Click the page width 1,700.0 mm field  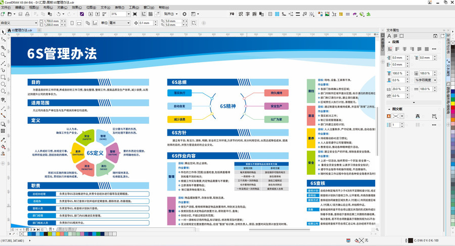click(52, 21)
